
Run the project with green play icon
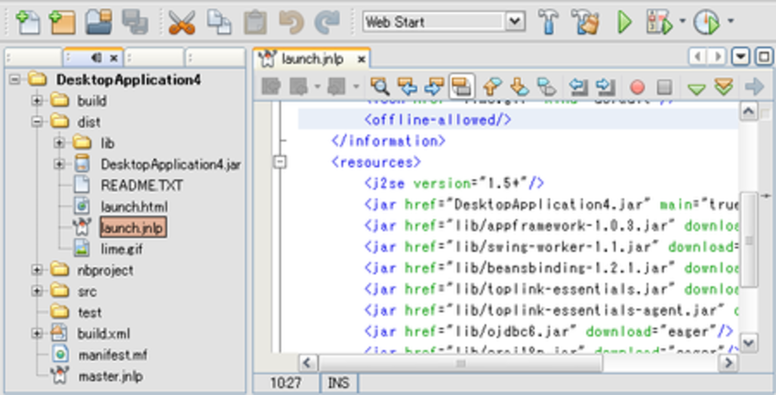click(624, 23)
